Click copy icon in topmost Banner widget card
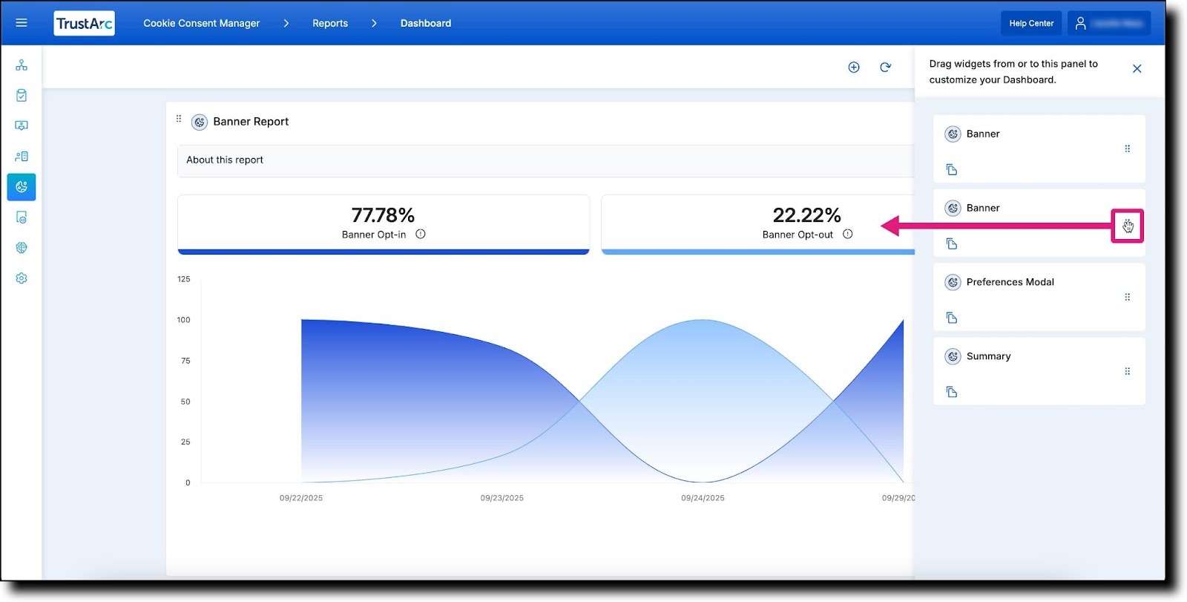This screenshot has width=1187, height=602. click(952, 170)
